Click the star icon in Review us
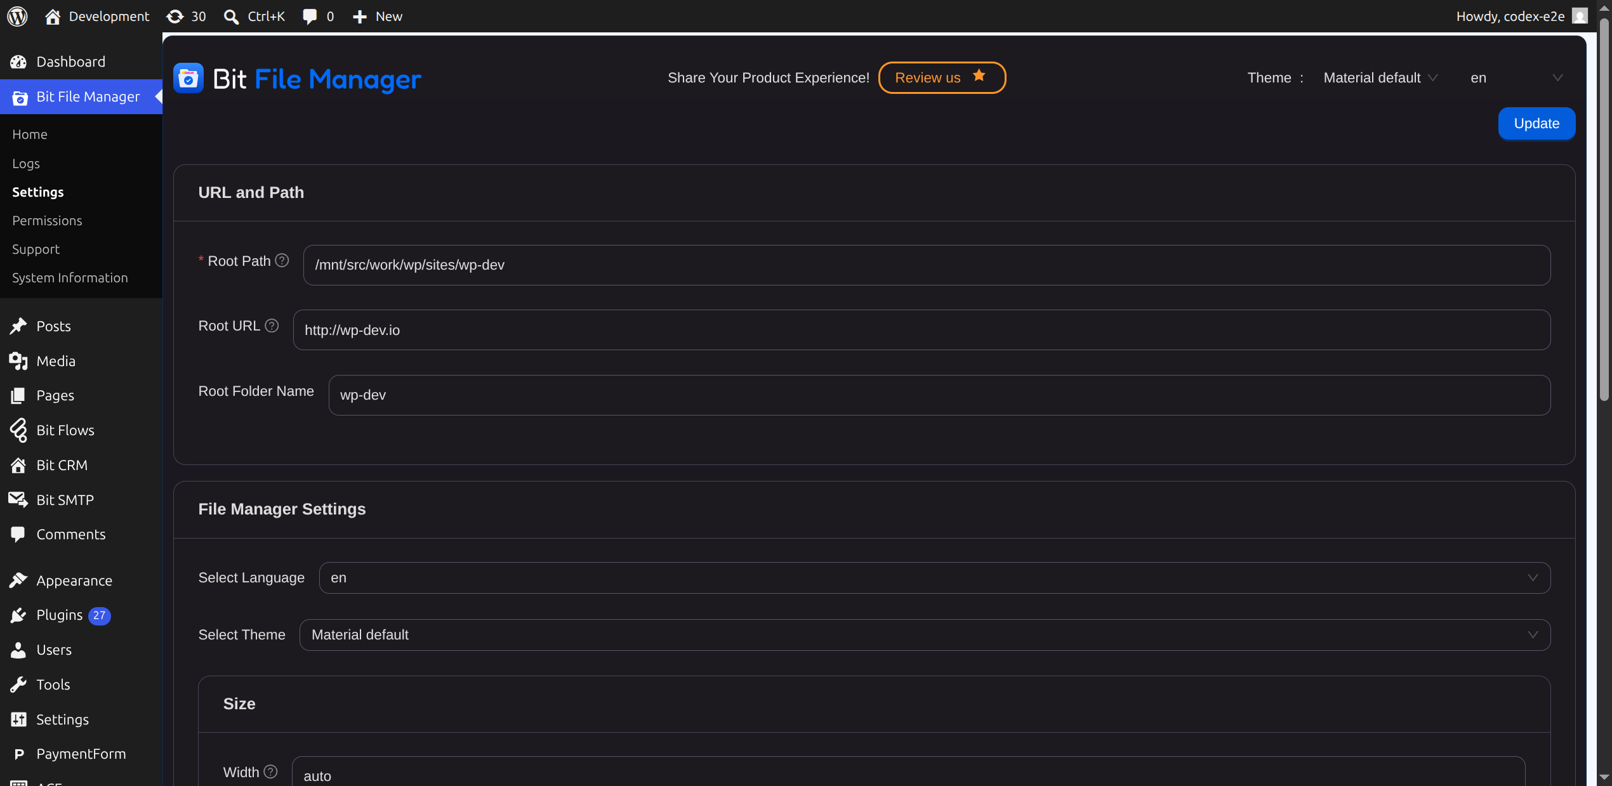This screenshot has width=1612, height=786. 979,75
